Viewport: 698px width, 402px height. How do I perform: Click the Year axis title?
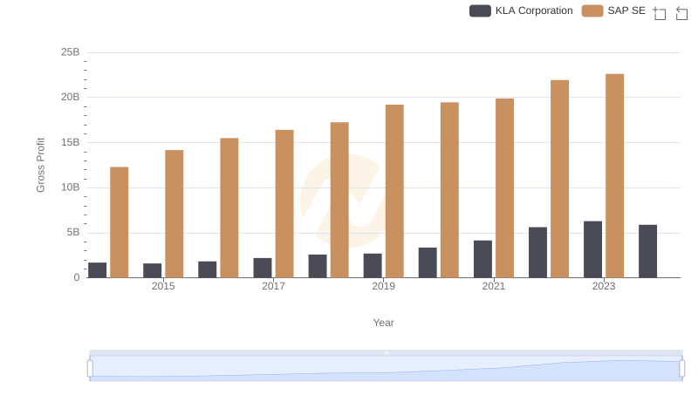383,323
